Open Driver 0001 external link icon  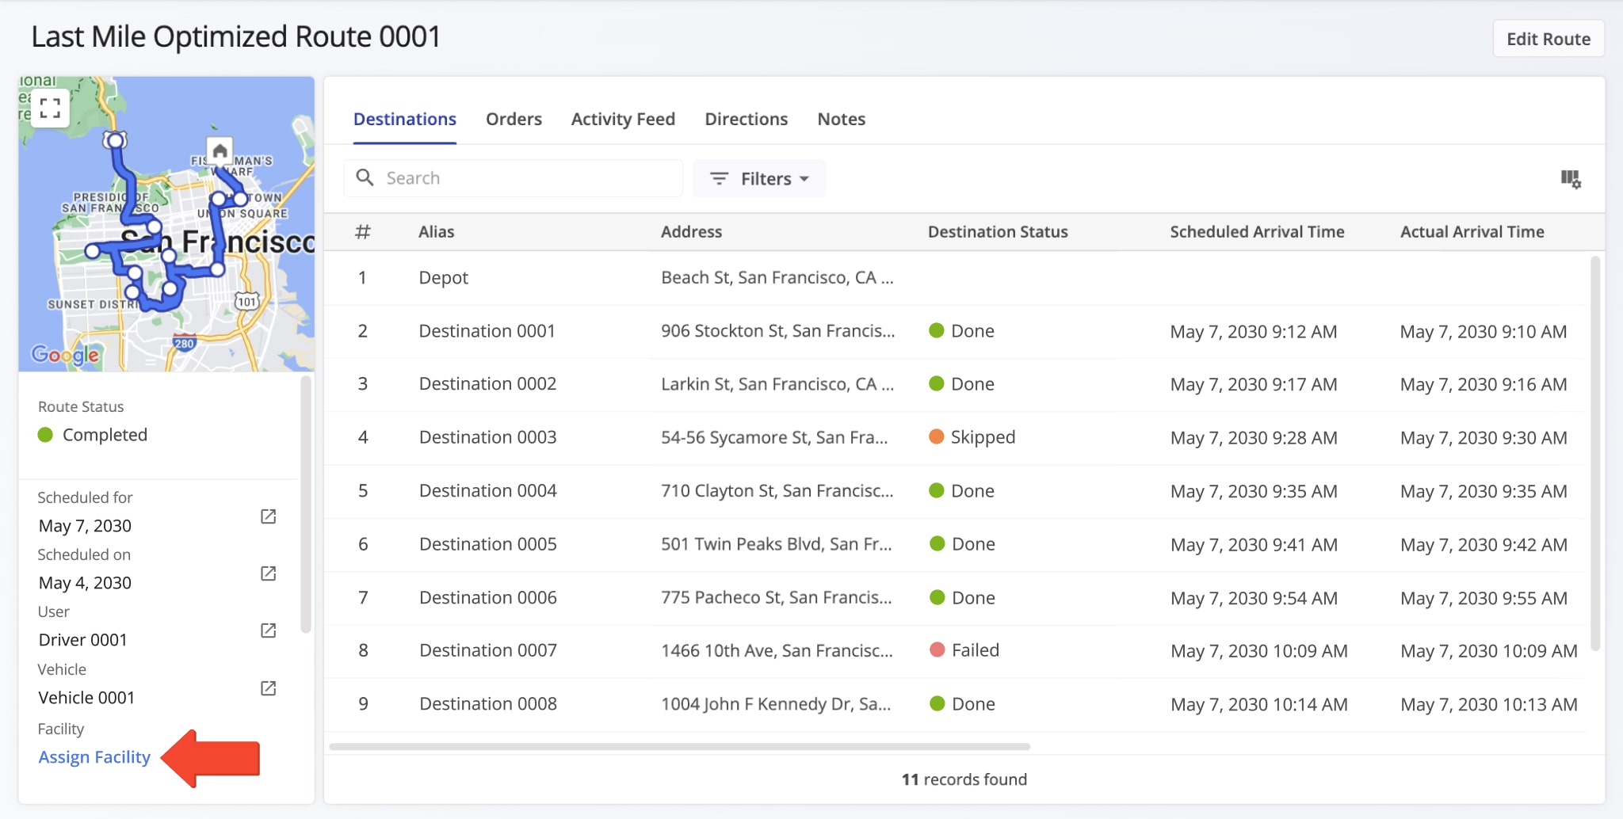tap(269, 630)
